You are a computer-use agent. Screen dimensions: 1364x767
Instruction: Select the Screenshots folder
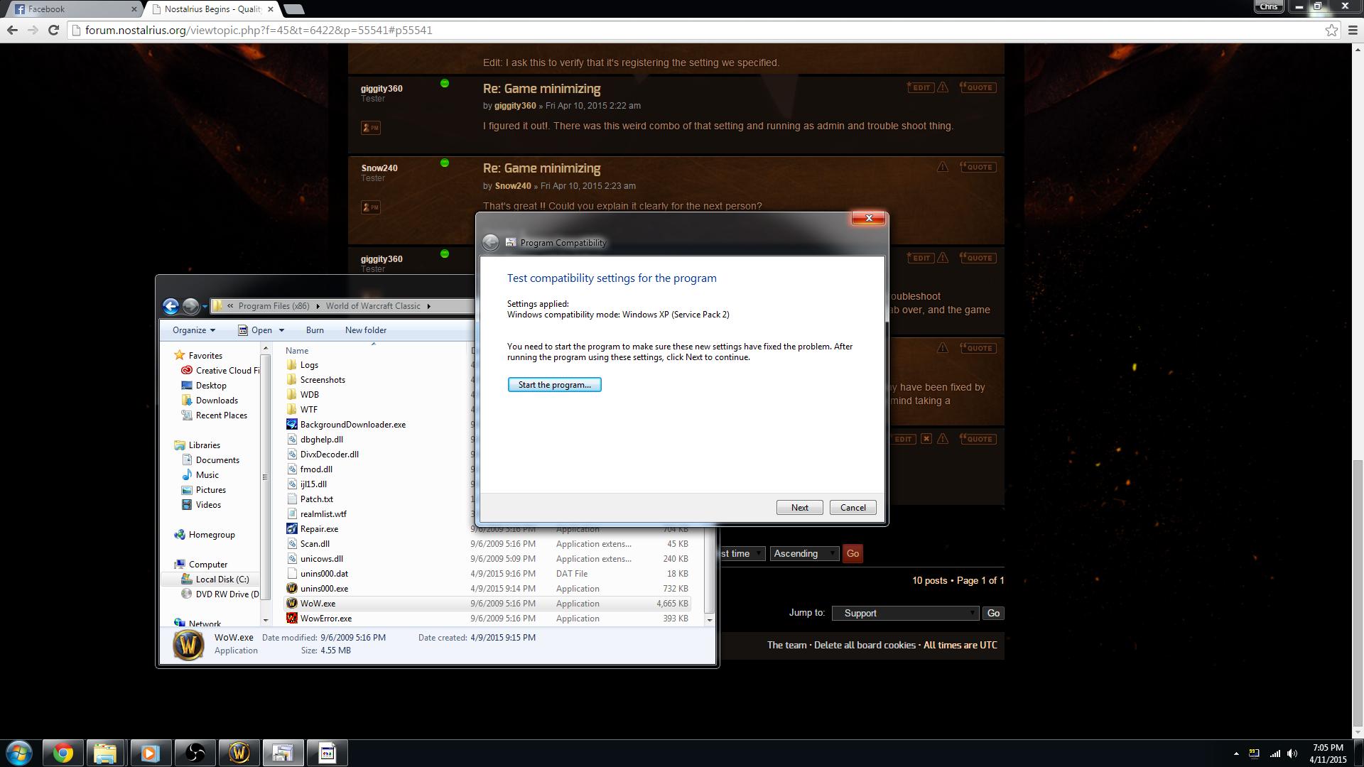tap(323, 380)
